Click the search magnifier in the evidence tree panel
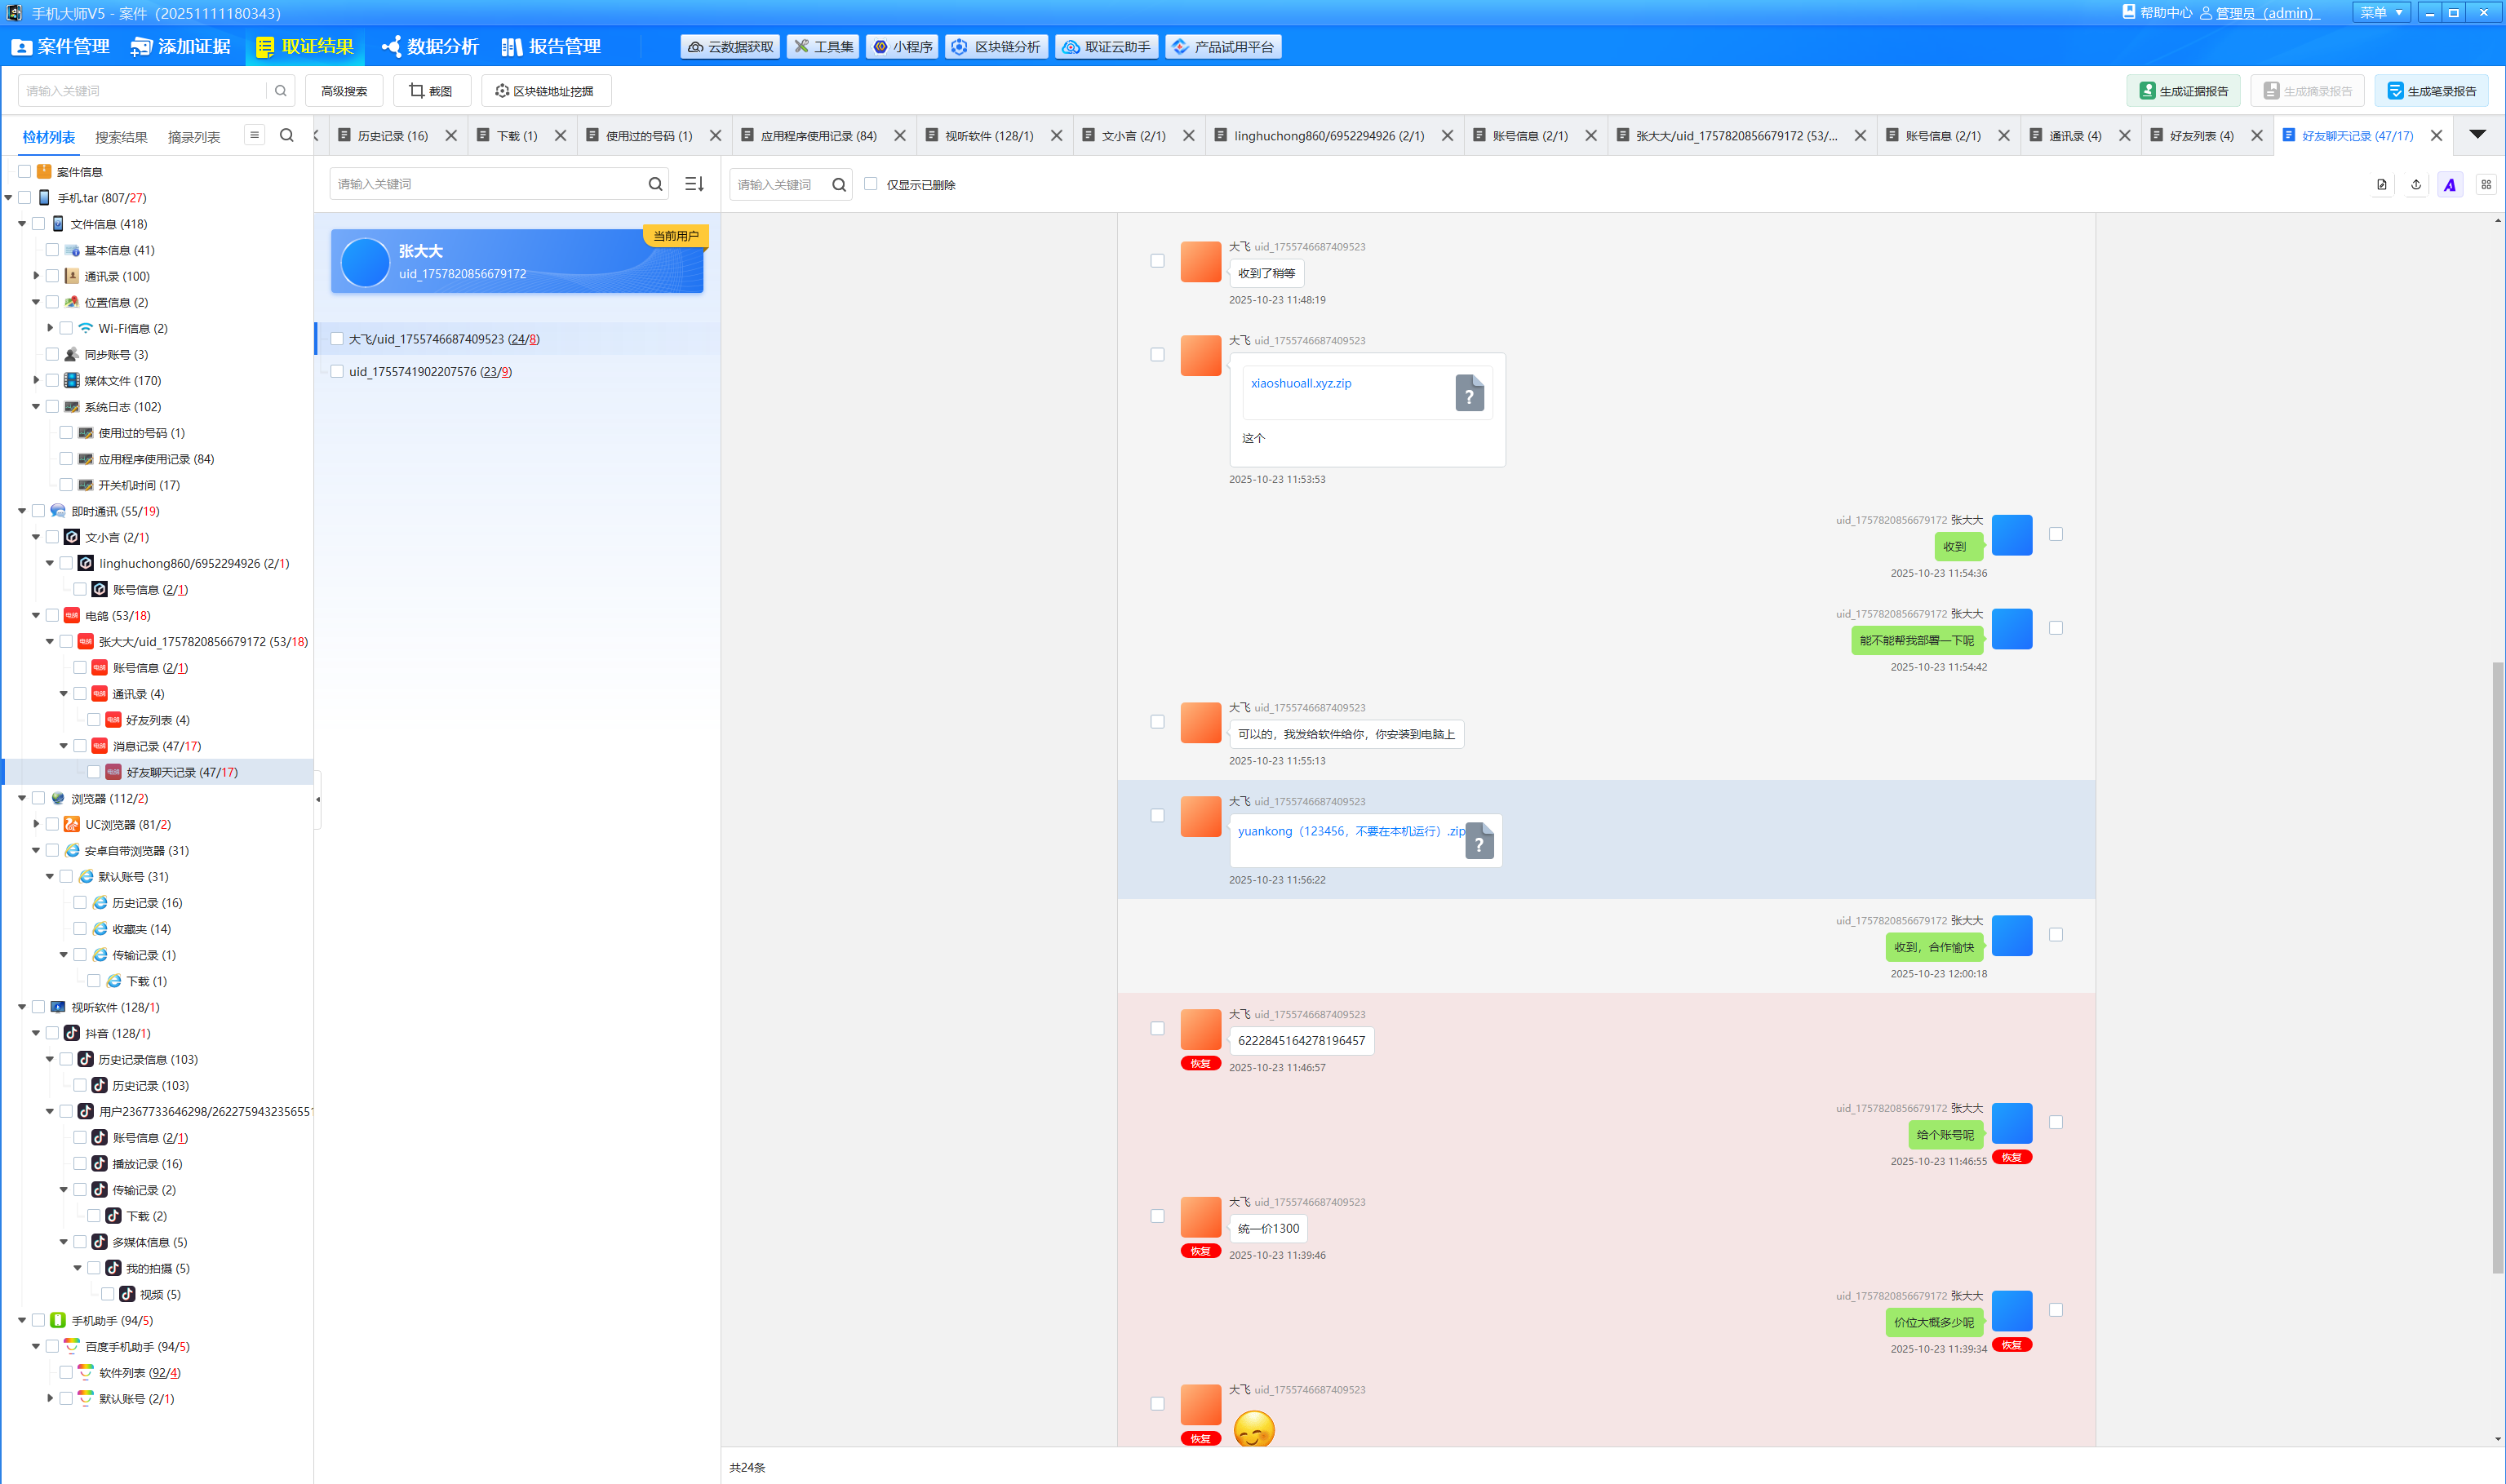The height and width of the screenshot is (1484, 2506). [287, 136]
